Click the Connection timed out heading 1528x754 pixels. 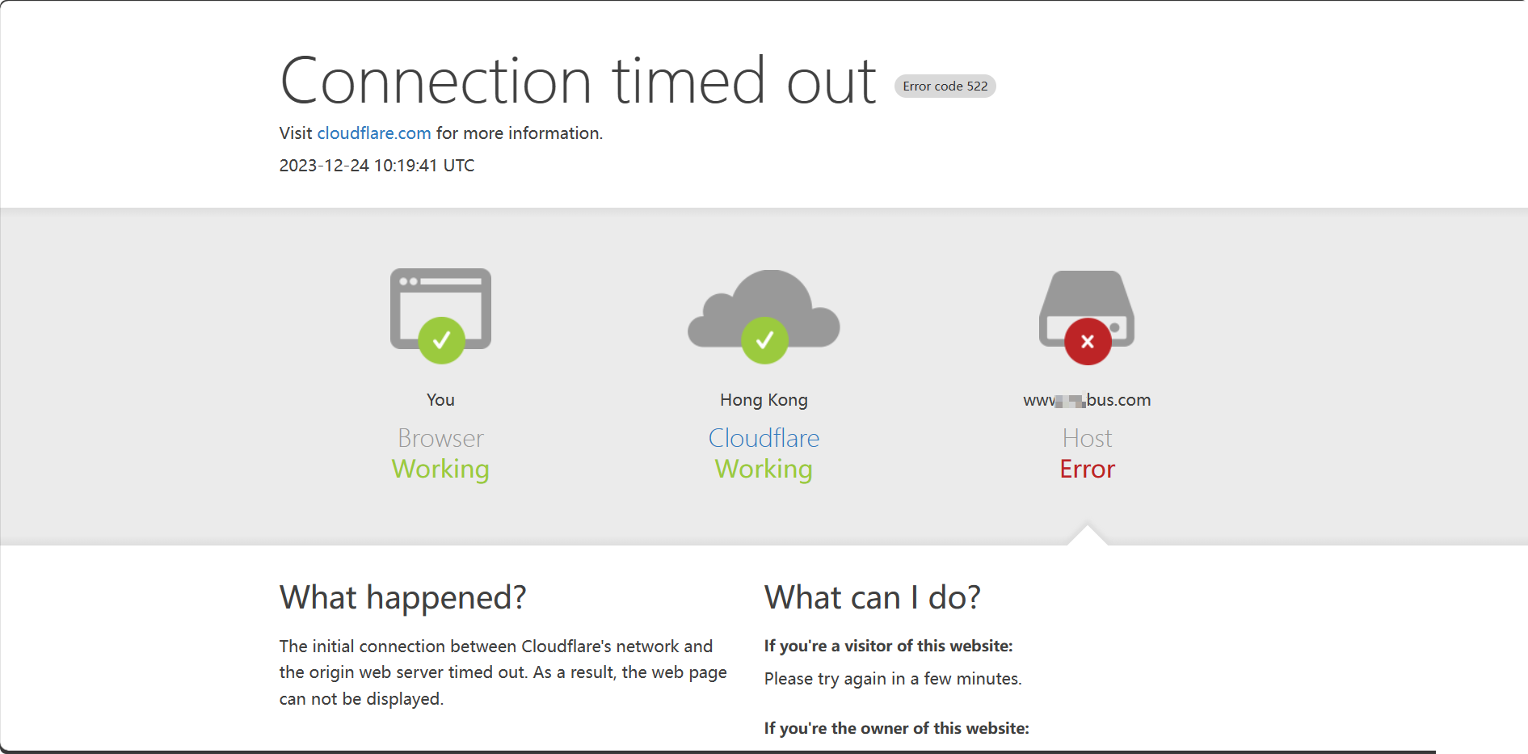pyautogui.click(x=578, y=82)
